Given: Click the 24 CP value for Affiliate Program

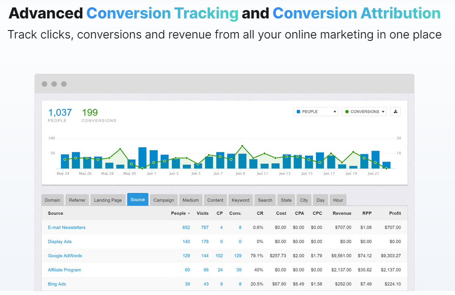Looking at the screenshot, I should point(220,270).
